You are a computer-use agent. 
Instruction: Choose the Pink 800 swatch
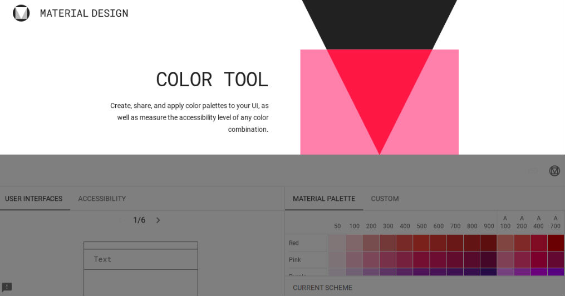click(x=472, y=260)
